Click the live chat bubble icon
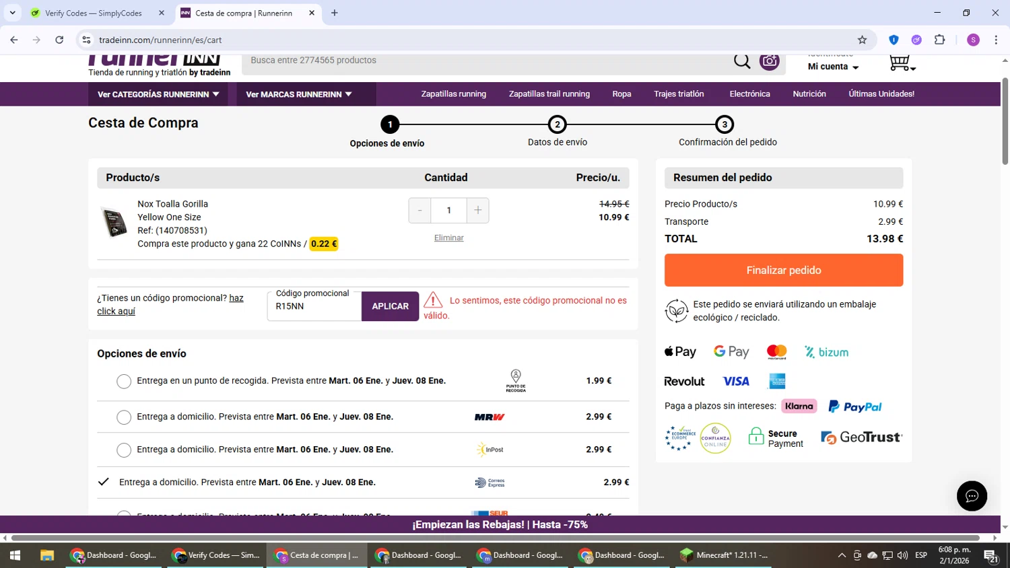Image resolution: width=1010 pixels, height=568 pixels. pyautogui.click(x=972, y=496)
